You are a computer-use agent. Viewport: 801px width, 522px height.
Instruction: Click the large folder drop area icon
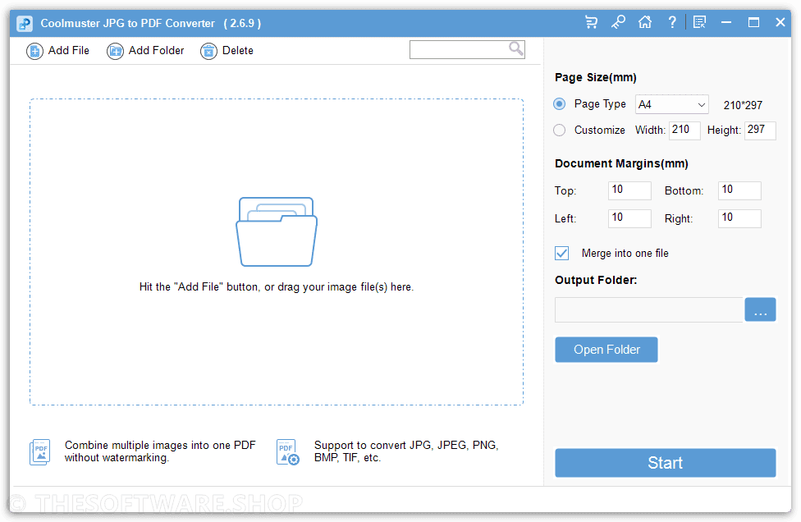277,232
